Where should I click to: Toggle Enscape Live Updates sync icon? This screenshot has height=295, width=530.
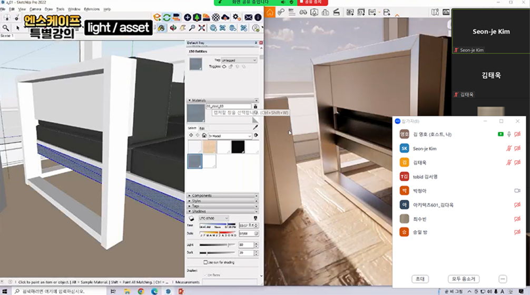coord(166,17)
